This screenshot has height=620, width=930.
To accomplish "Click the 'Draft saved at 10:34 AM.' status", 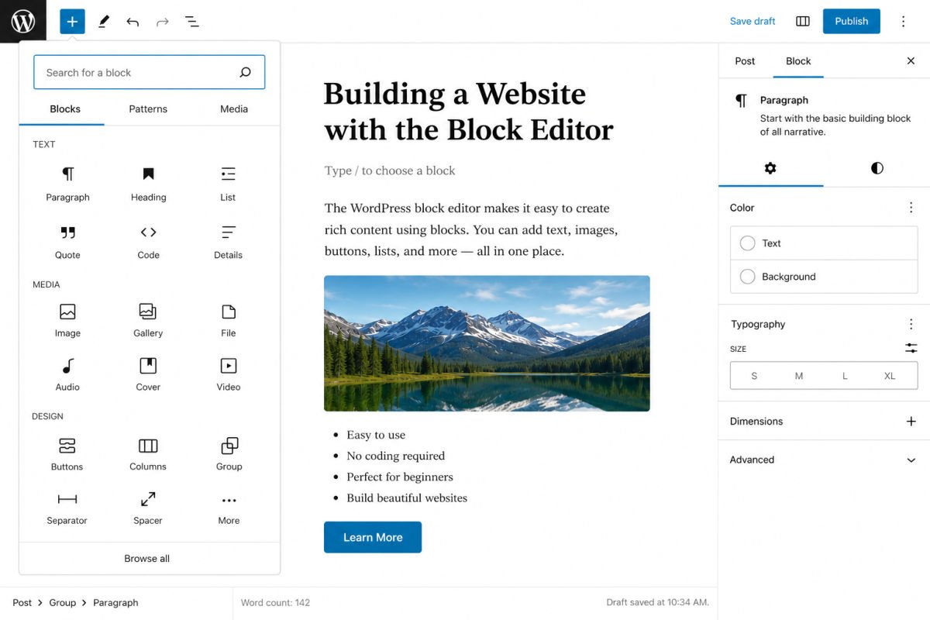I will 657,602.
